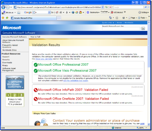Open the address bar history dropdown
Viewport: 152px width, 131px height.
click(x=103, y=7)
